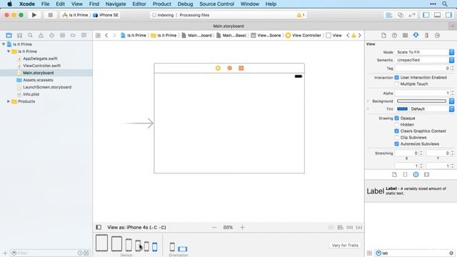The image size is (457, 257).
Task: Open the Report navigator icon
Action: 84,35
